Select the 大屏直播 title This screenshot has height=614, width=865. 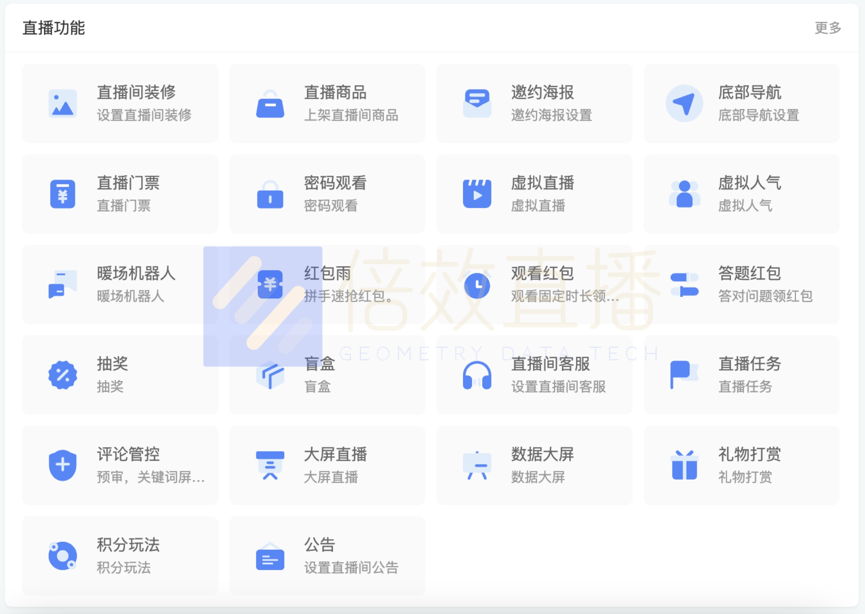click(x=336, y=454)
